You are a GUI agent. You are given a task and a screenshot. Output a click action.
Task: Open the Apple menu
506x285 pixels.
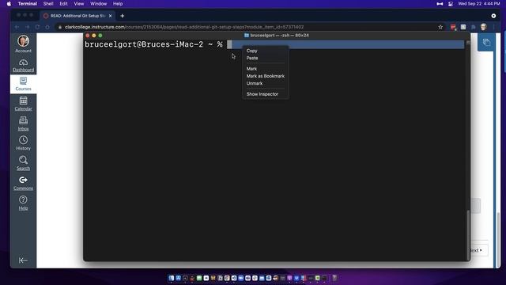[x=9, y=3]
